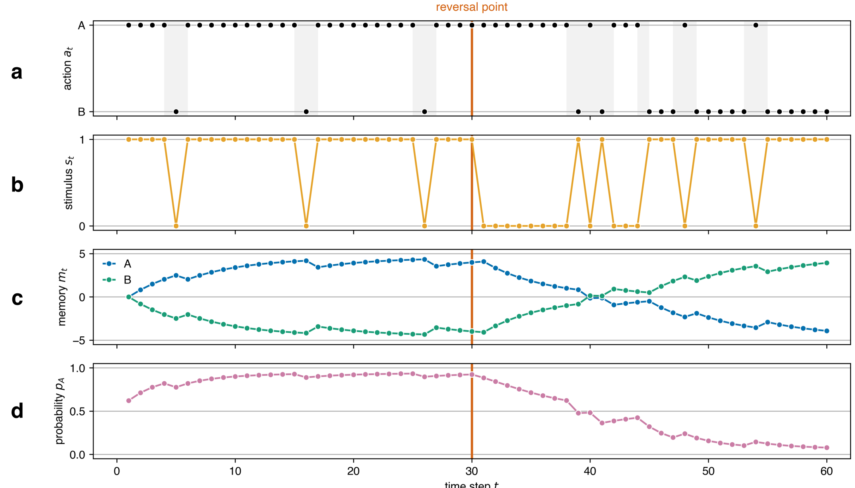Click the 'probability p_A' y-axis label

[x=60, y=411]
